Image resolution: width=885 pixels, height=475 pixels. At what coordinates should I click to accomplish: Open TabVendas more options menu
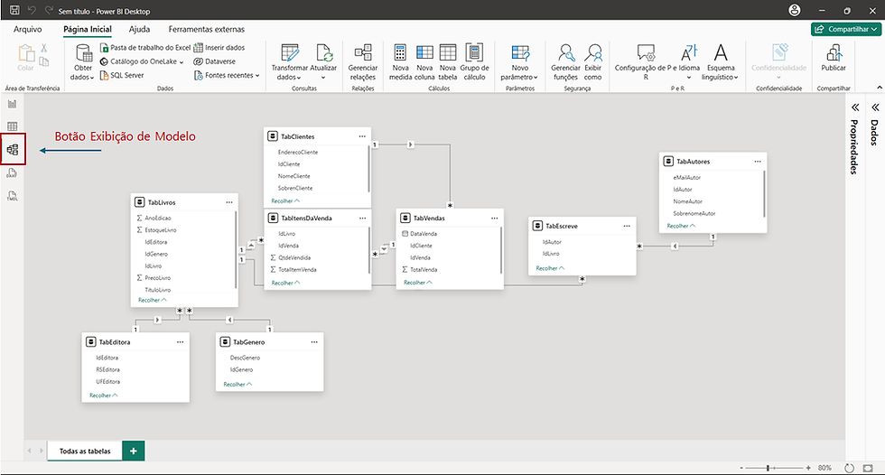pos(495,218)
